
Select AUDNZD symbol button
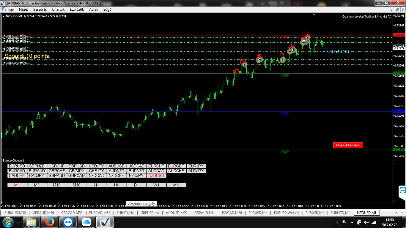[x=117, y=171]
